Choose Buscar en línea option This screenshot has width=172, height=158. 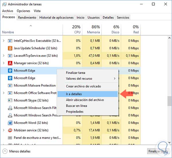(x=87, y=106)
